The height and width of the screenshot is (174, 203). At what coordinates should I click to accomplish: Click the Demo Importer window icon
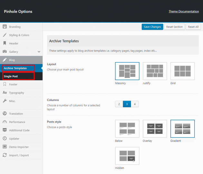pyautogui.click(x=5, y=147)
